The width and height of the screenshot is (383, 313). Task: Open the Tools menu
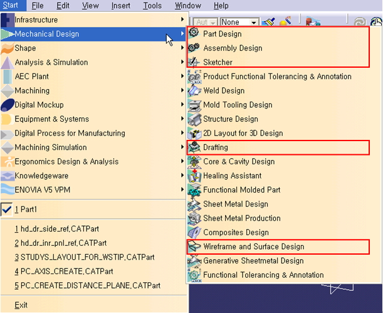point(152,6)
